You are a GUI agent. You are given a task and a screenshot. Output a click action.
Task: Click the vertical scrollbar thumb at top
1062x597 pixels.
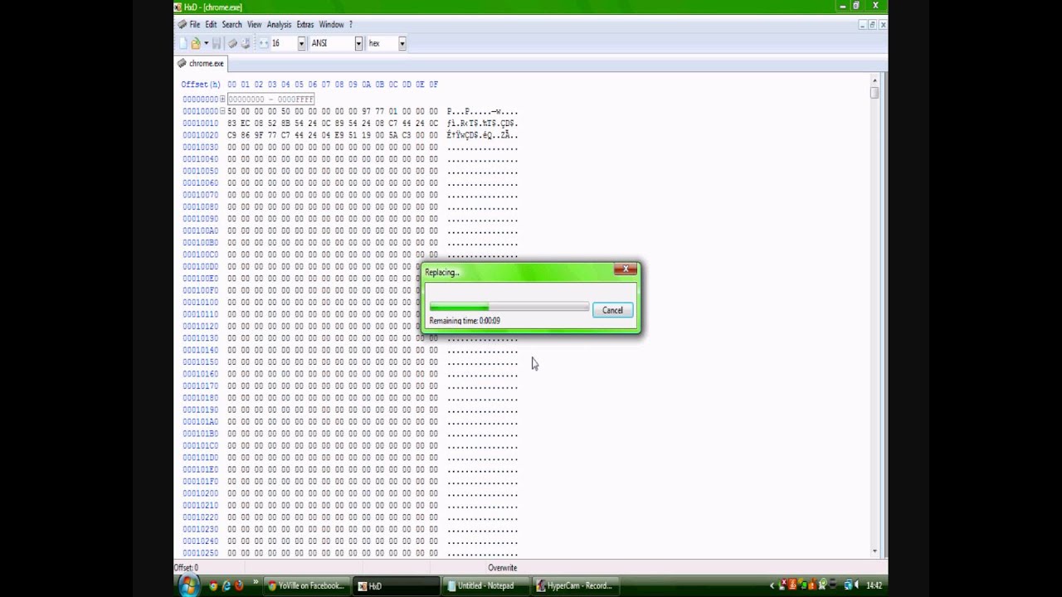(874, 93)
